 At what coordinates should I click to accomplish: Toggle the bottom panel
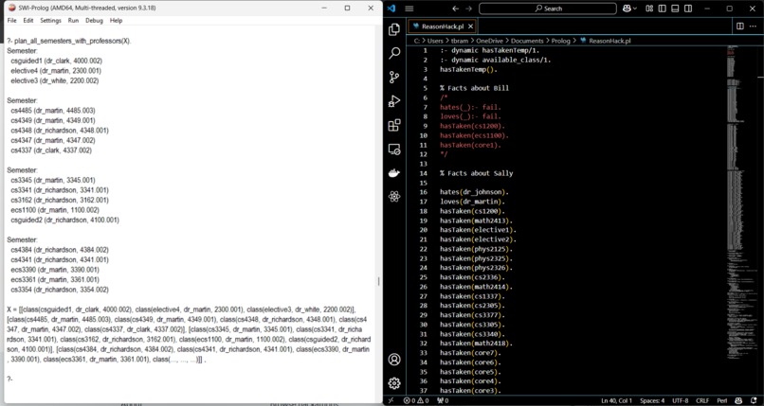675,9
